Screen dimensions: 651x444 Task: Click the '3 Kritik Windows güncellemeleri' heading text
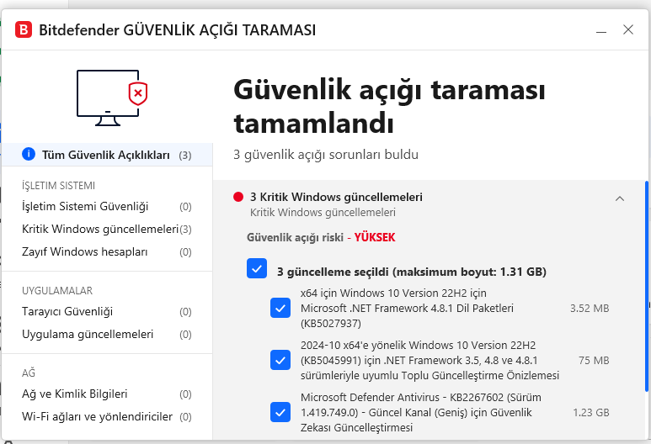[x=336, y=197]
